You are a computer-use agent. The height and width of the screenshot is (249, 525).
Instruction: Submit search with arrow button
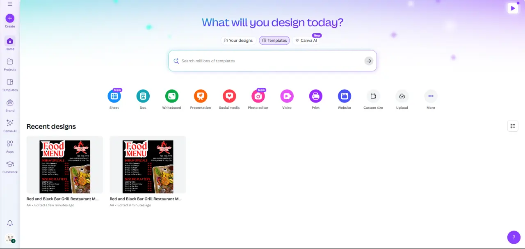pyautogui.click(x=369, y=61)
